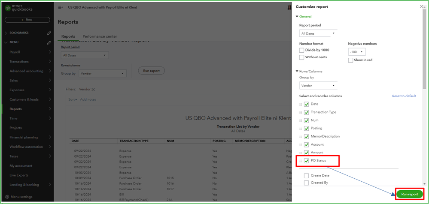Screen dimensions: 429x204
Task: Collapse the navigation sidebar hamburger icon
Action: point(61,7)
